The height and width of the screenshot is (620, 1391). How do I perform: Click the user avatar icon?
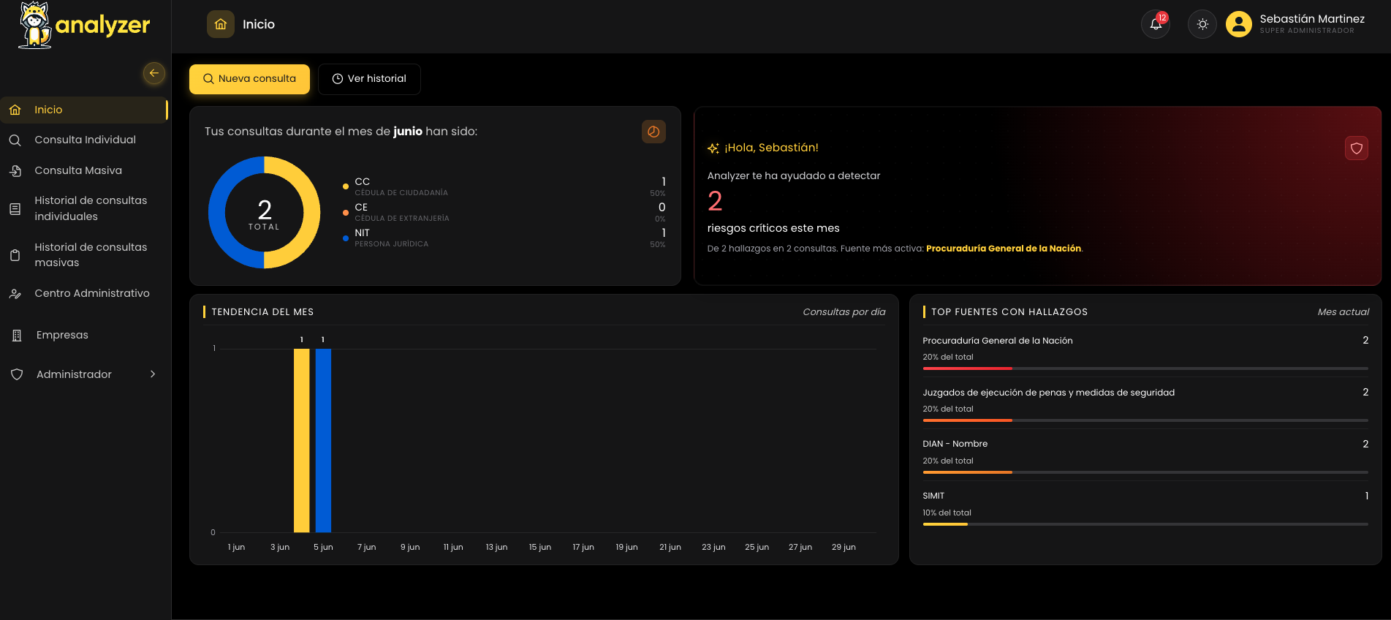(x=1239, y=24)
